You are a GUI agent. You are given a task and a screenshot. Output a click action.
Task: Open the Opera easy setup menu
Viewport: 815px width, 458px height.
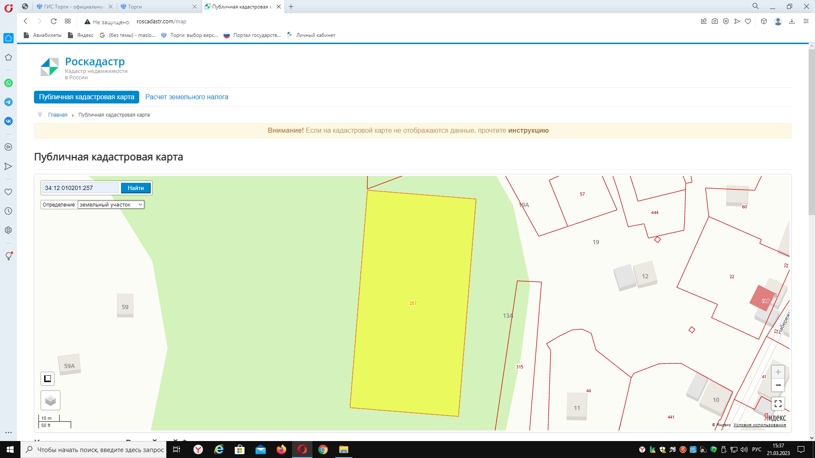[x=806, y=21]
